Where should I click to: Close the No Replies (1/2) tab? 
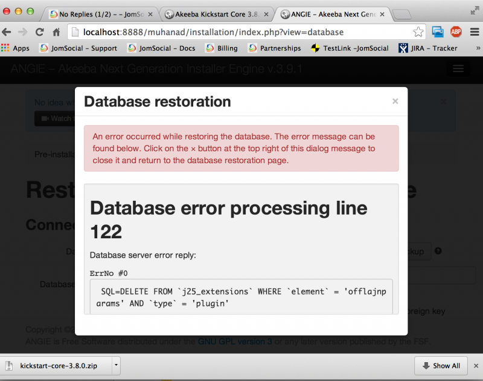coord(150,14)
